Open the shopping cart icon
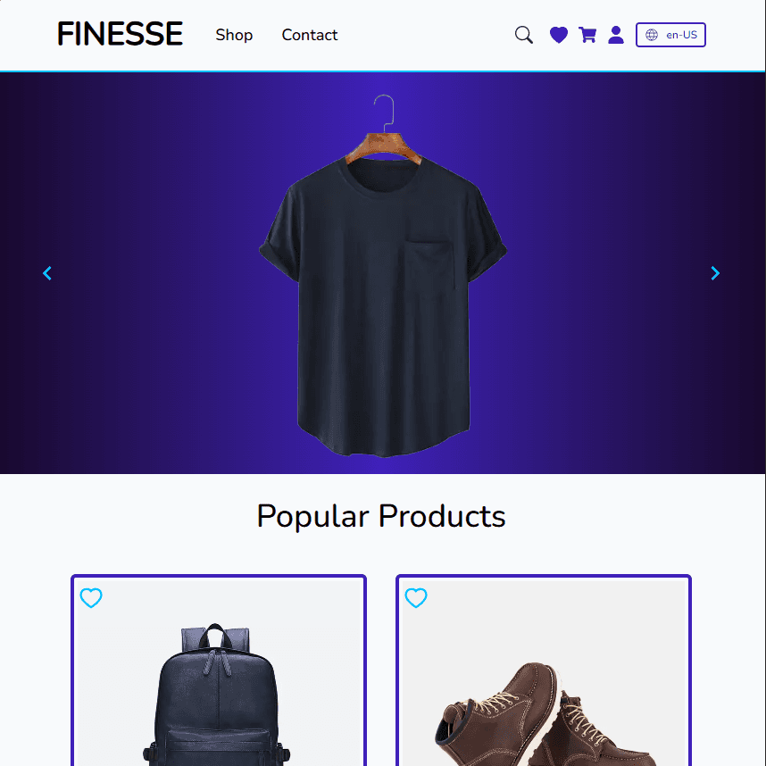Screen dimensions: 766x766 coord(587,35)
